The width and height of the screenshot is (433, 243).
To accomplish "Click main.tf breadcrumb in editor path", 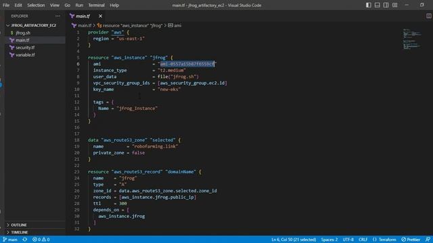I will (85, 26).
